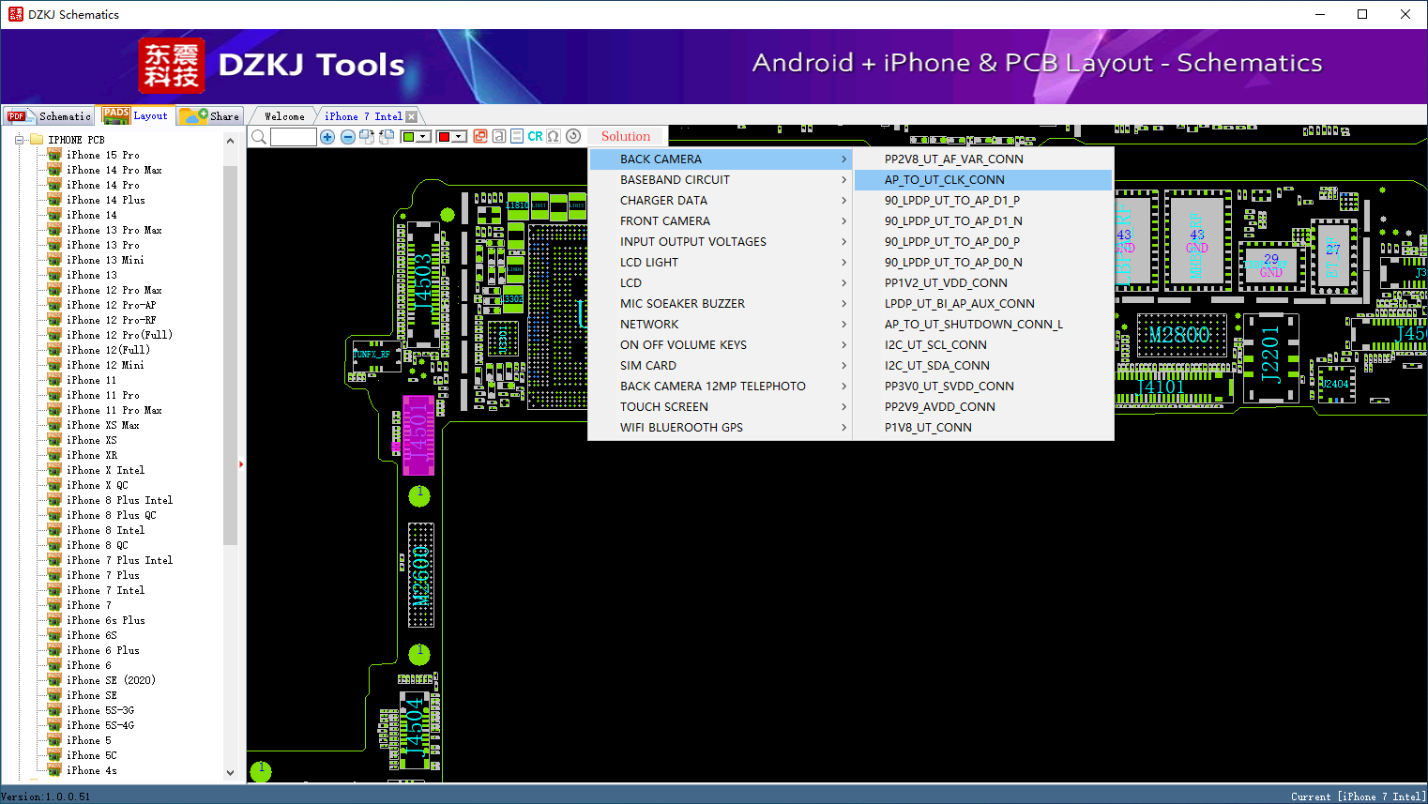Open the MIC SOEAKER BUZZER menu item
The height and width of the screenshot is (804, 1428).
(x=721, y=304)
